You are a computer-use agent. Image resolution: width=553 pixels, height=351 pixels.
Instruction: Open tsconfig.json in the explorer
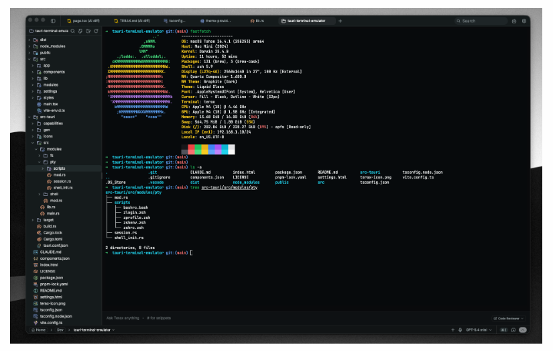pos(48,310)
